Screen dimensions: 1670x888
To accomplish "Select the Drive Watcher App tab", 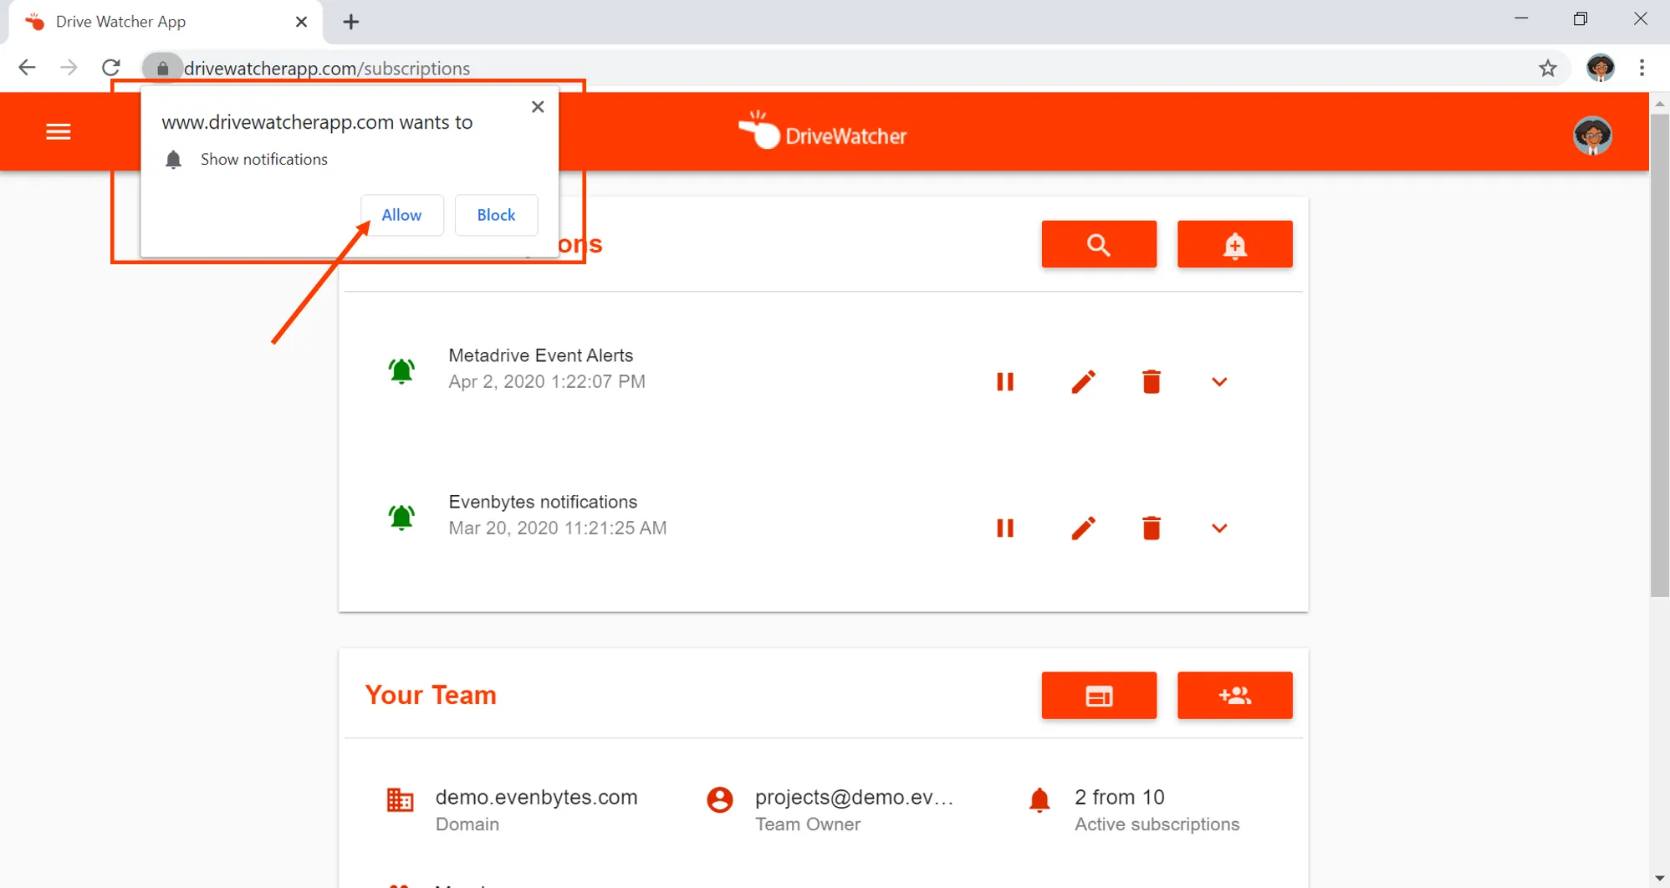I will (x=165, y=22).
